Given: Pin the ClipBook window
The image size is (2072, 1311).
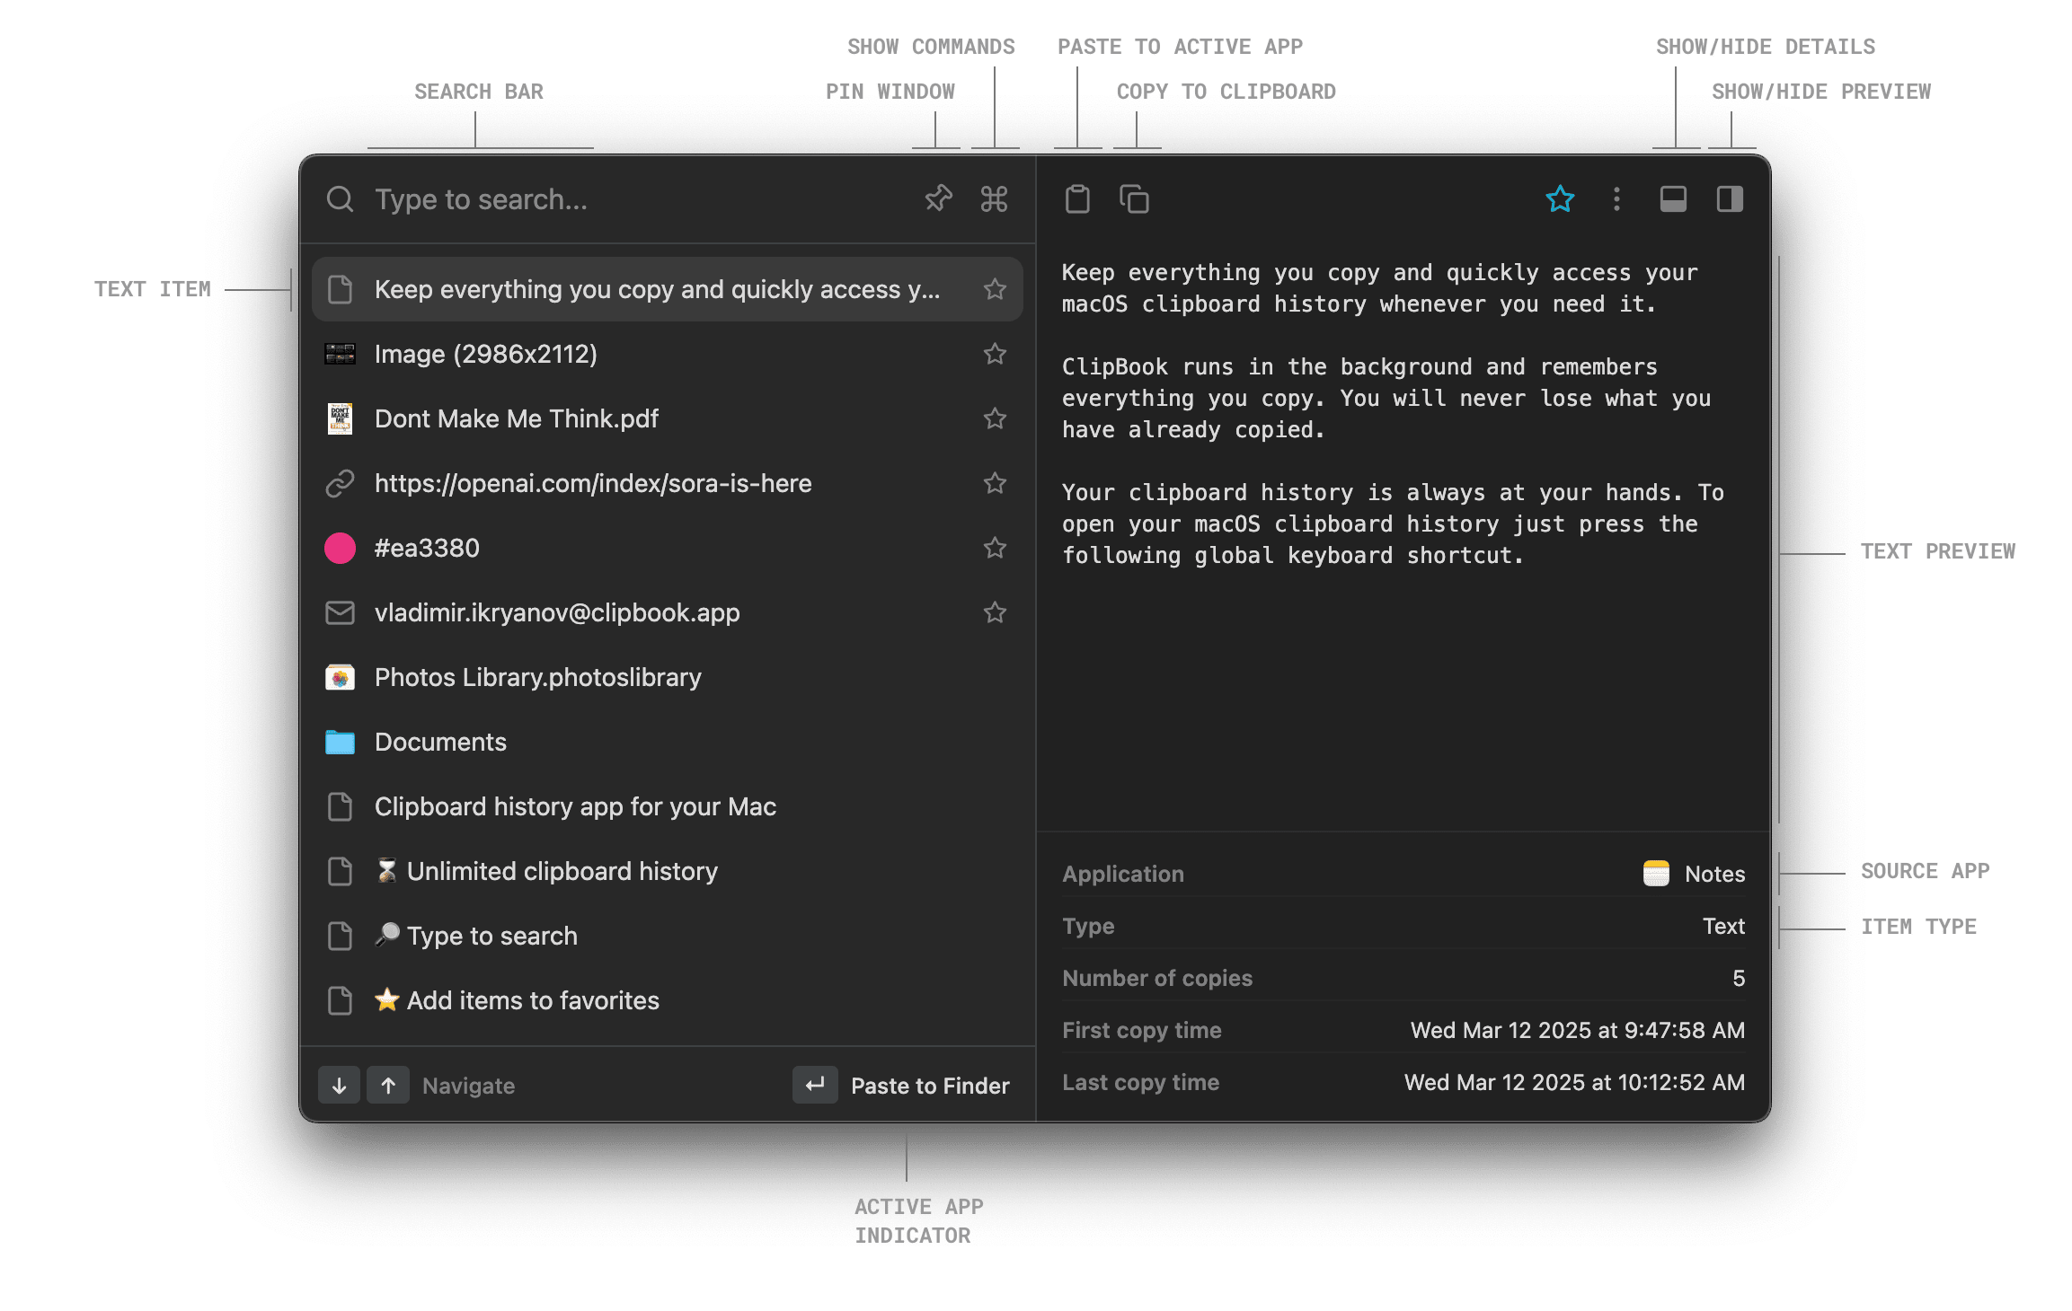Looking at the screenshot, I should pos(937,199).
